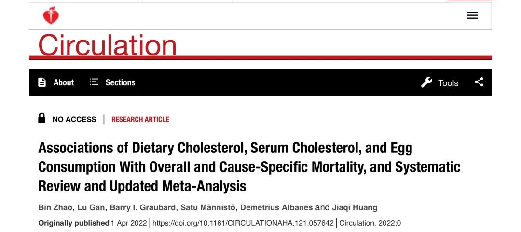Click the share icon
521x232 pixels.
point(479,82)
